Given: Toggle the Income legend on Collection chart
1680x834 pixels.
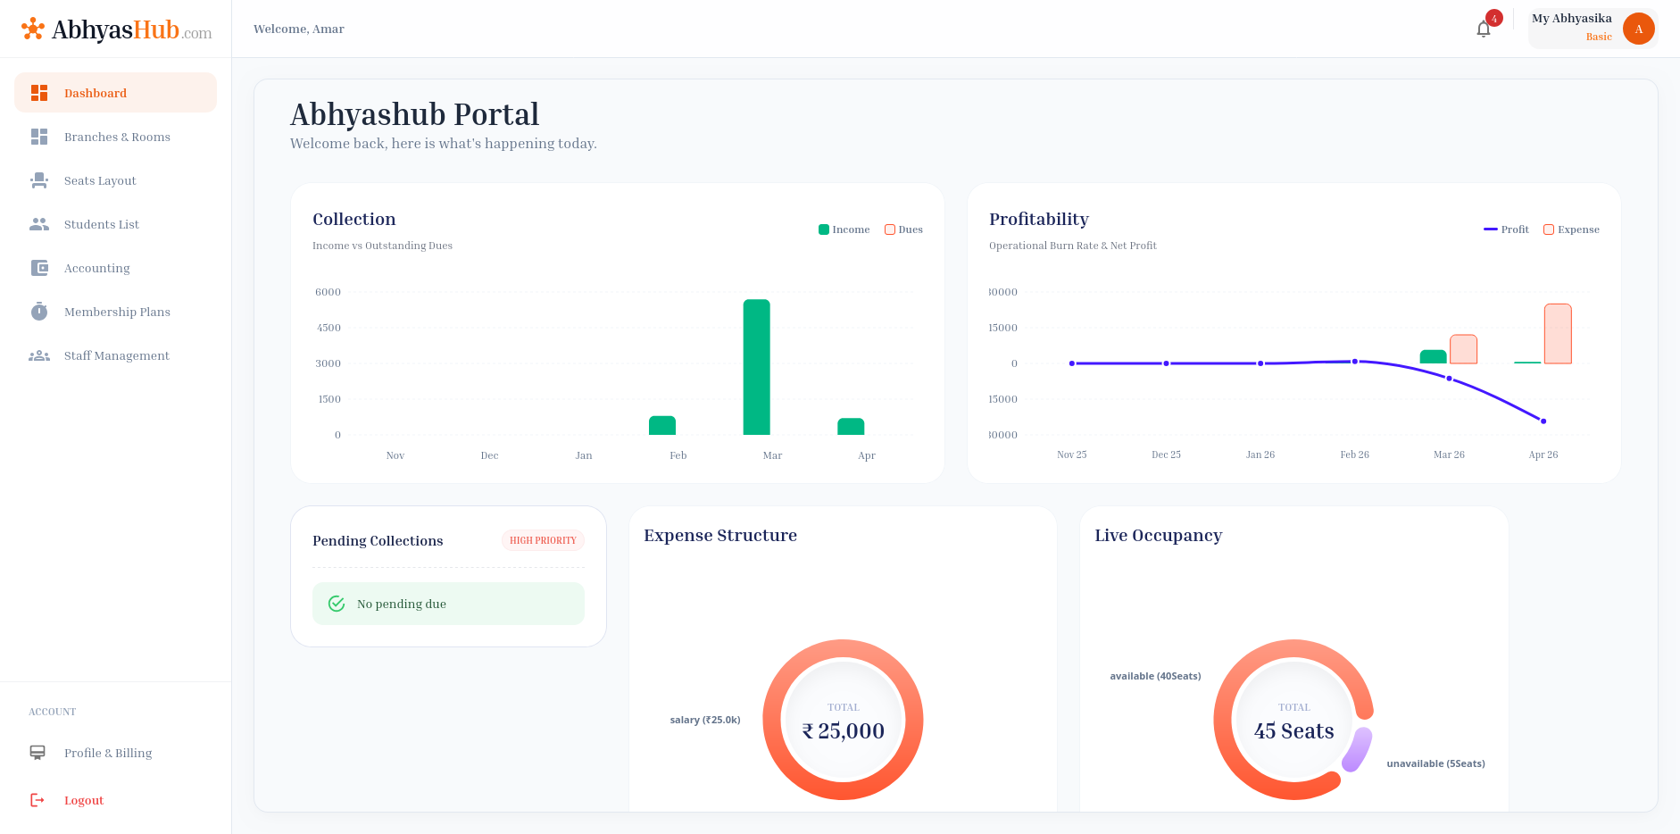Looking at the screenshot, I should click(844, 229).
